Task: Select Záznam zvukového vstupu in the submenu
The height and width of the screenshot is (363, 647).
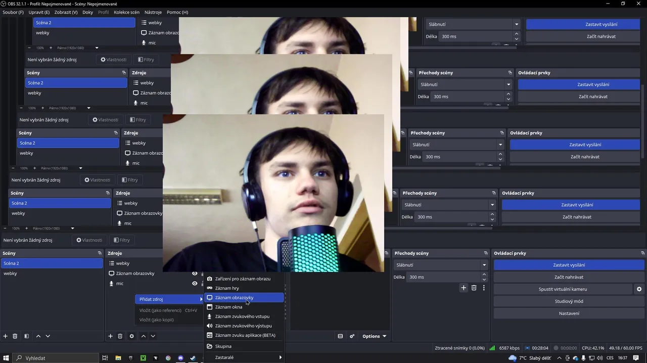Action: 244,317
